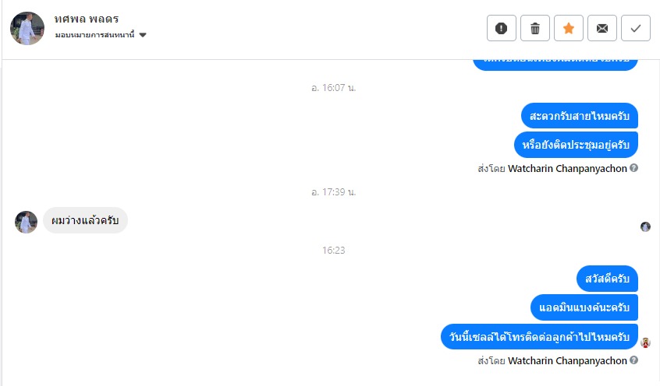Image resolution: width=660 pixels, height=386 pixels.
Task: Delete the conversation using the trash icon
Action: tap(535, 28)
